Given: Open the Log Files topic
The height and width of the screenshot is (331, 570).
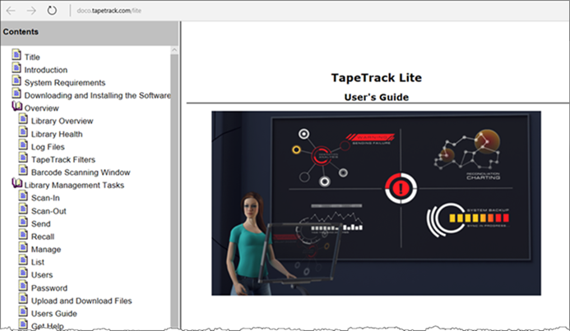Looking at the screenshot, I should 48,147.
